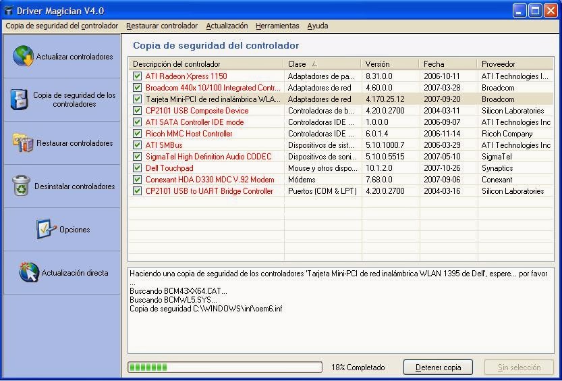Screen dimensions: 562x381
Task: Click the Puertos (COM & LPT) class cell
Action: pos(322,191)
